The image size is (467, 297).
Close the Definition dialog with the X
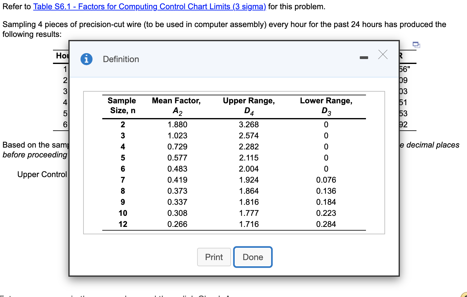click(x=383, y=54)
